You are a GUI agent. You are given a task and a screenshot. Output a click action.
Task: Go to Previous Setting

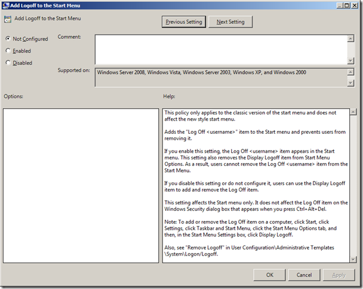183,22
